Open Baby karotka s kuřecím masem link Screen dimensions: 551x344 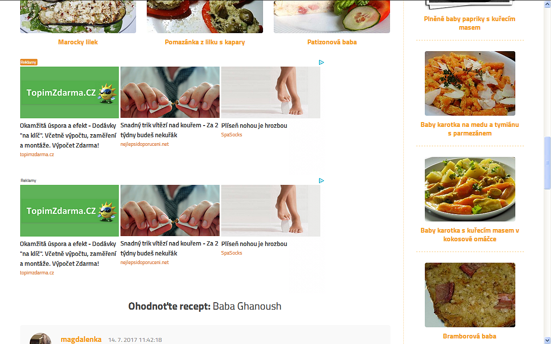[x=470, y=235]
